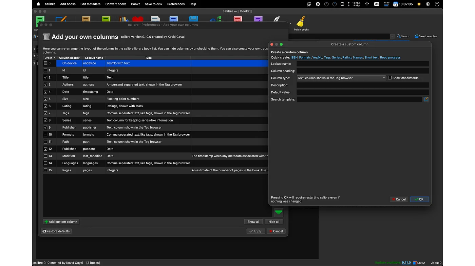Click the Show all button
Viewport: 475px width, 266px height.
[x=253, y=222]
